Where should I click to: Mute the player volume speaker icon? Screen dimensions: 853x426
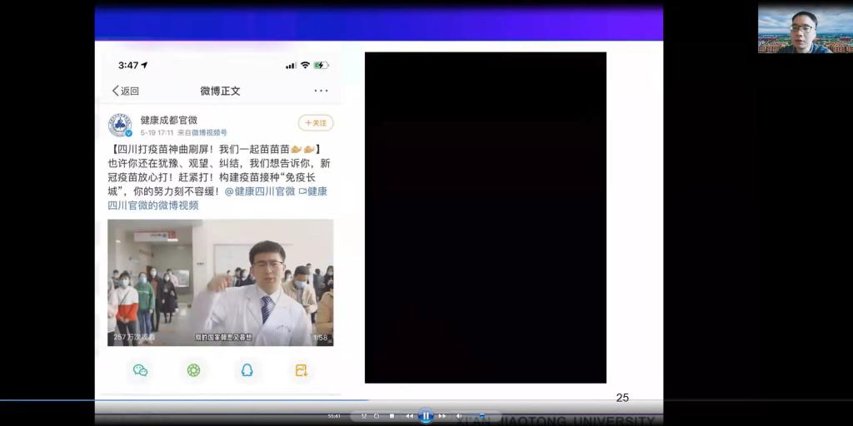(x=459, y=416)
